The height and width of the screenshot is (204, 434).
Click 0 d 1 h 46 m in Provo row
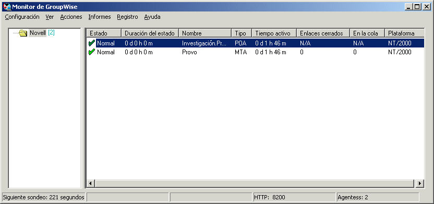pyautogui.click(x=271, y=52)
